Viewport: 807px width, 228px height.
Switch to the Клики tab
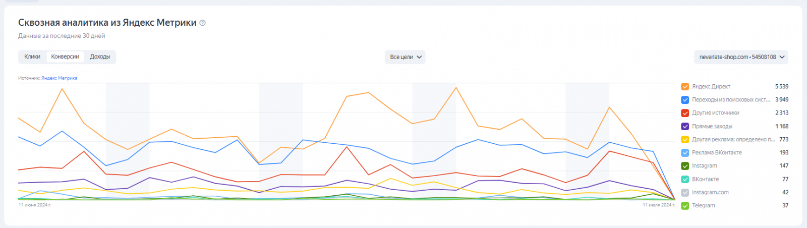(32, 57)
